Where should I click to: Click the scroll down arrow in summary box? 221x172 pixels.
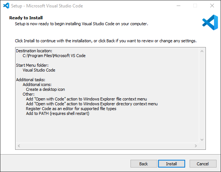pos(202,140)
